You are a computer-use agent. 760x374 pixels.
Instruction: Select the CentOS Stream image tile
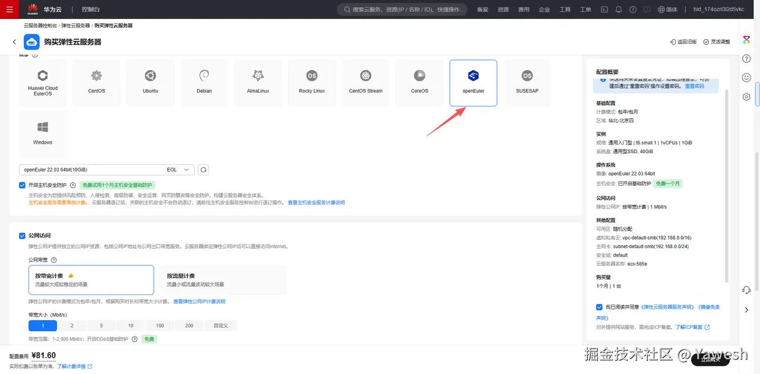tap(366, 83)
